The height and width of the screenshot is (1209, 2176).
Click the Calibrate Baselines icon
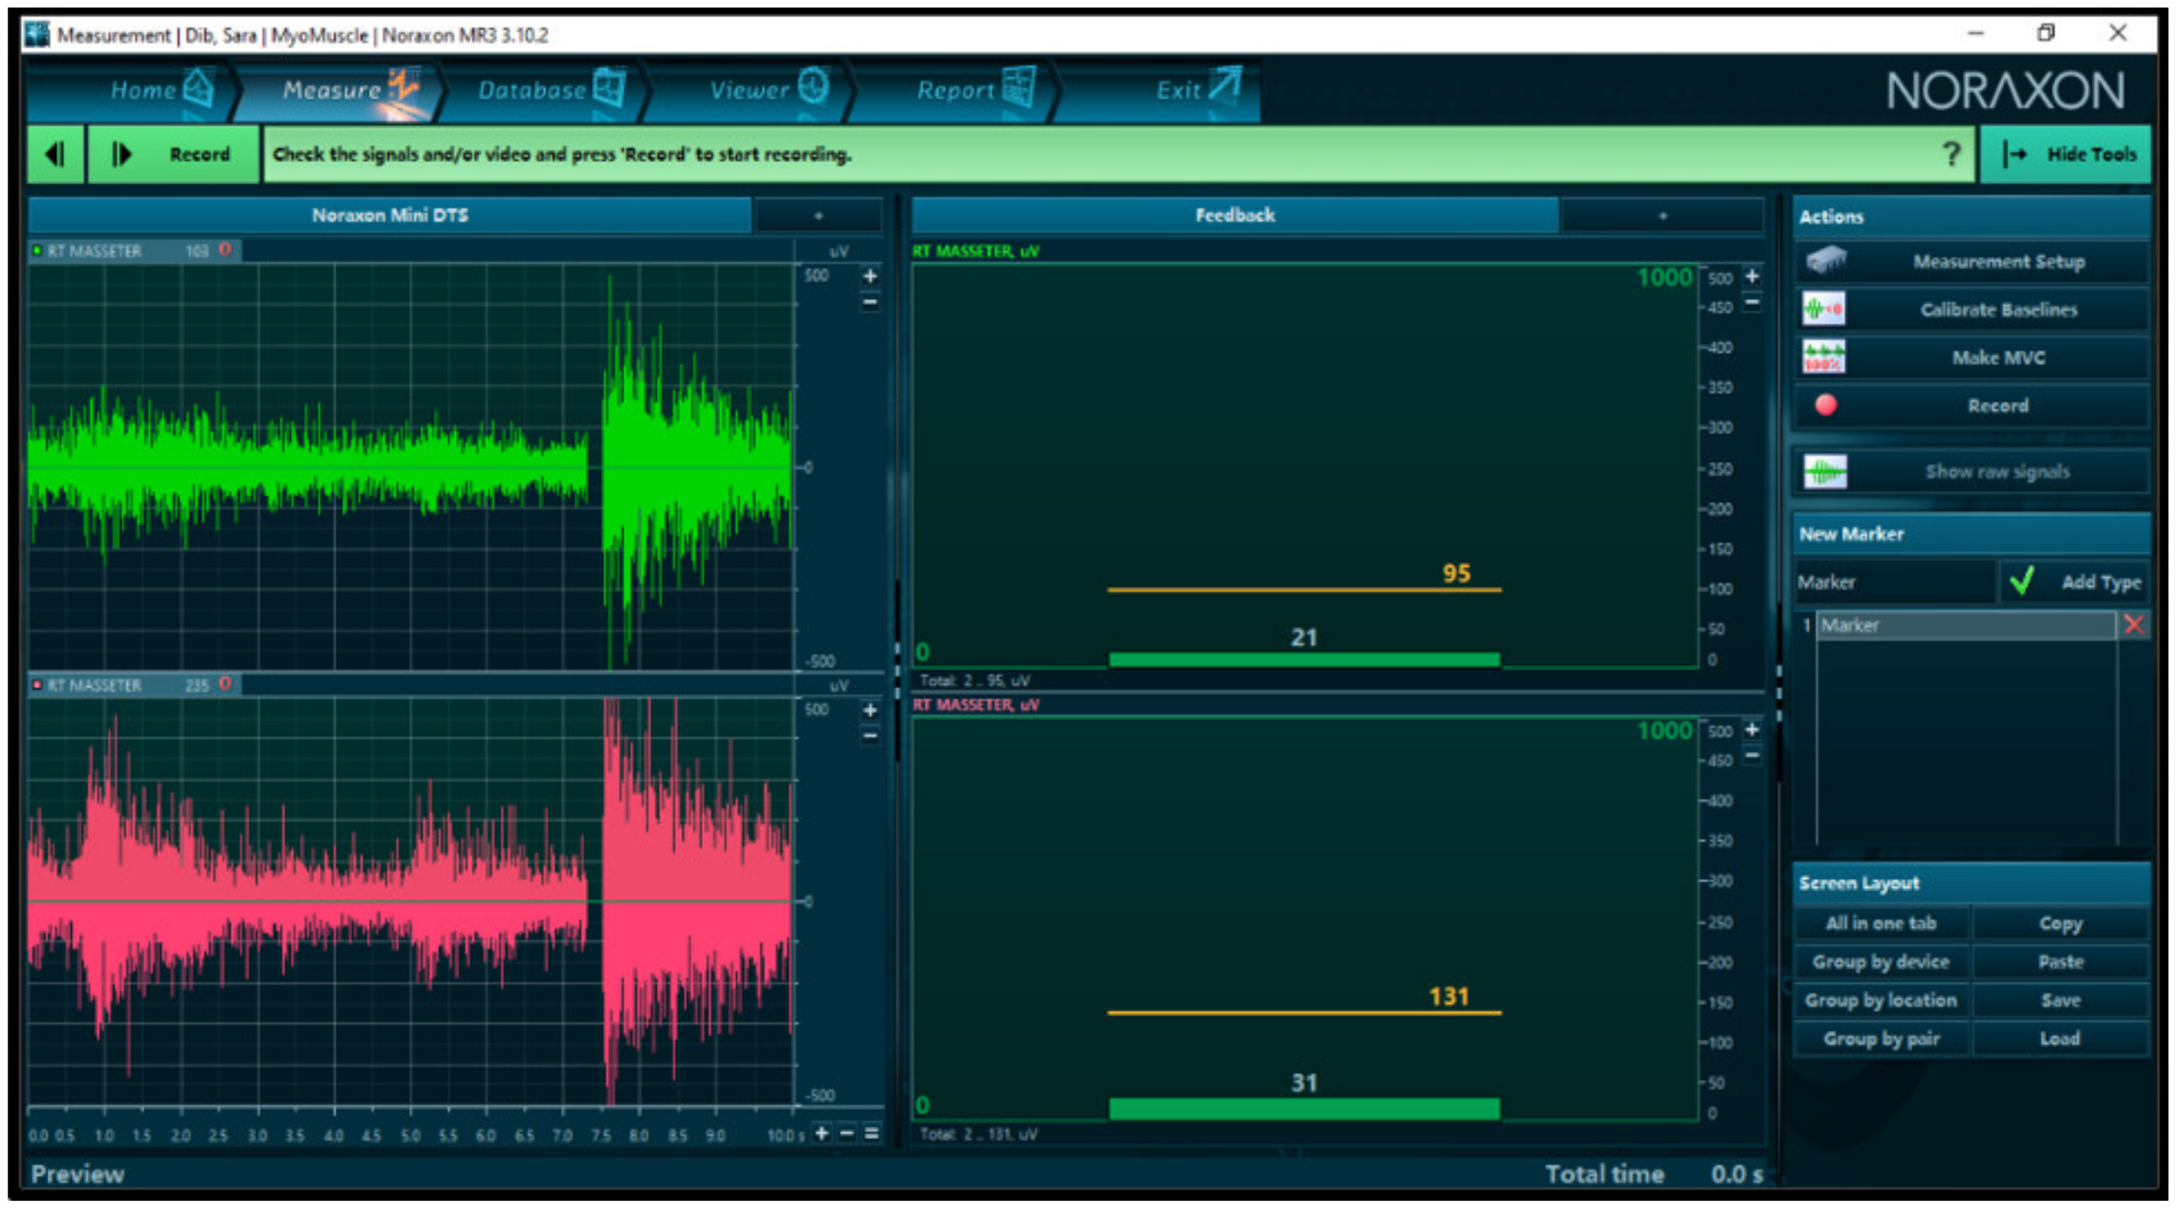click(1824, 309)
